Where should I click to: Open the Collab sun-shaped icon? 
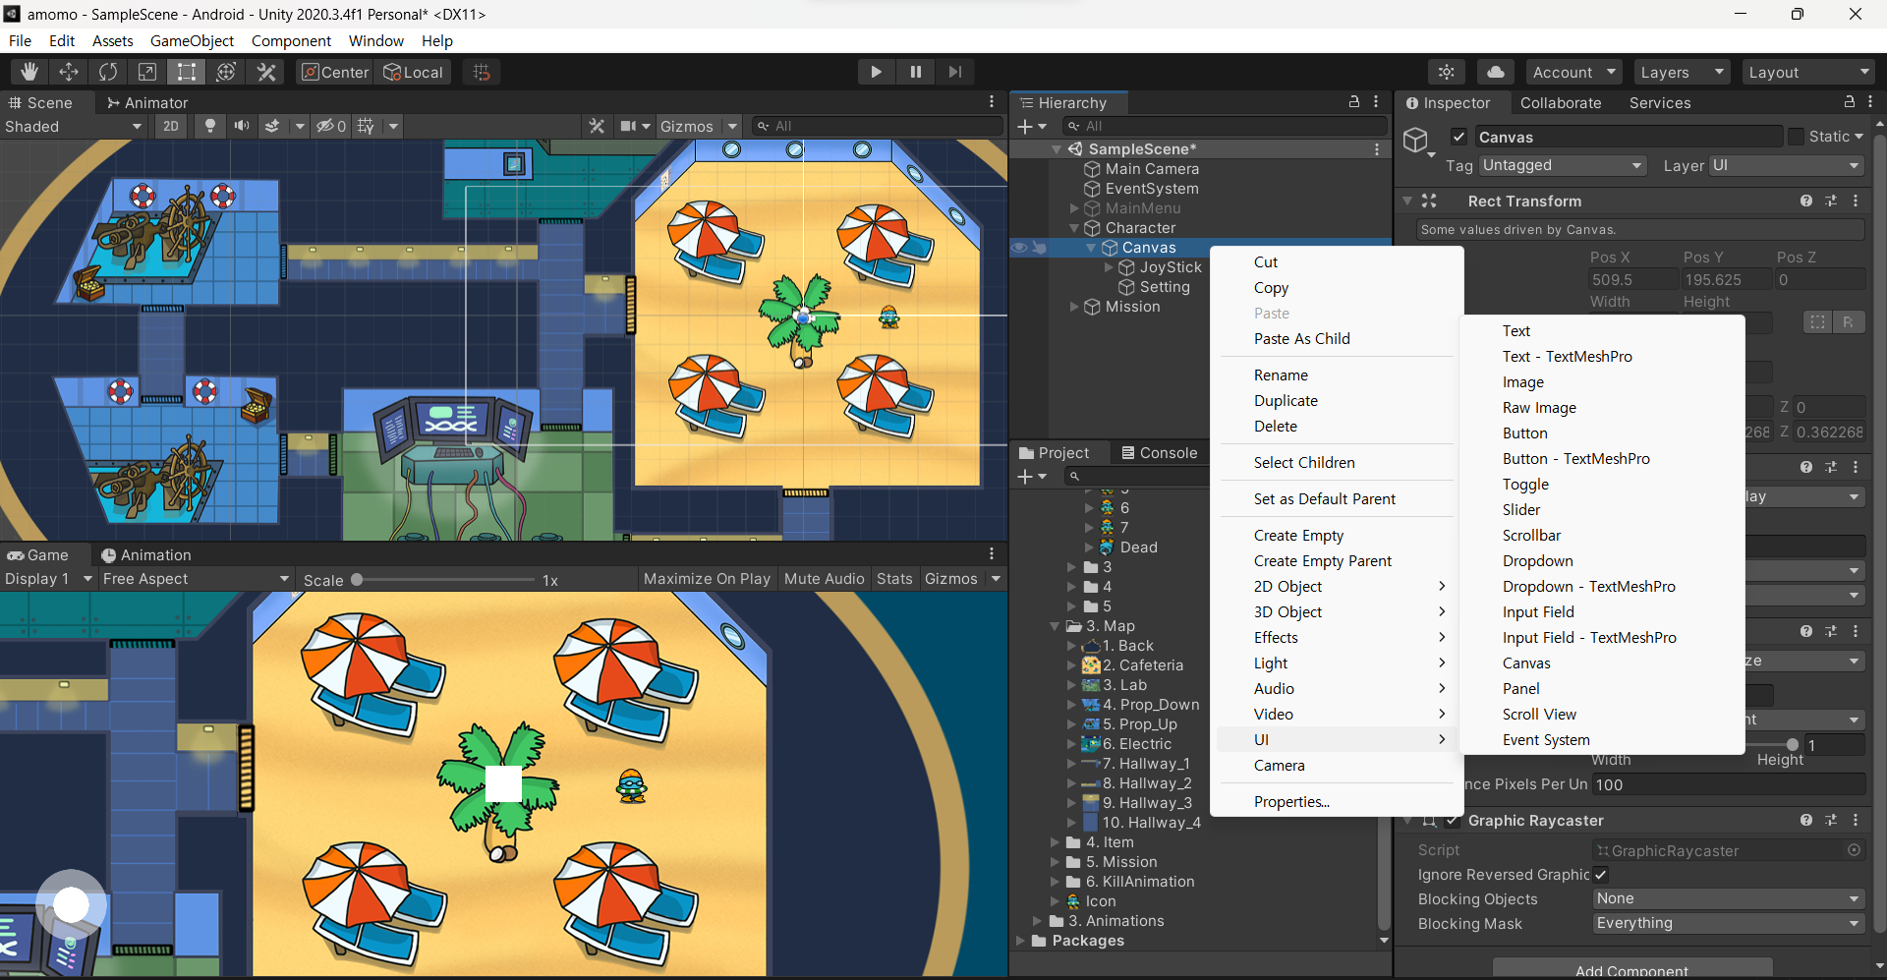tap(1447, 72)
